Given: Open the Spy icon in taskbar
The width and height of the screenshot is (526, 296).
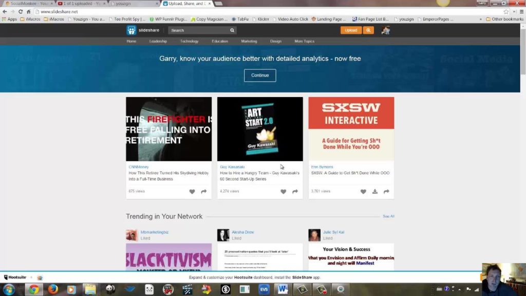Looking at the screenshot, I should click(x=168, y=289).
